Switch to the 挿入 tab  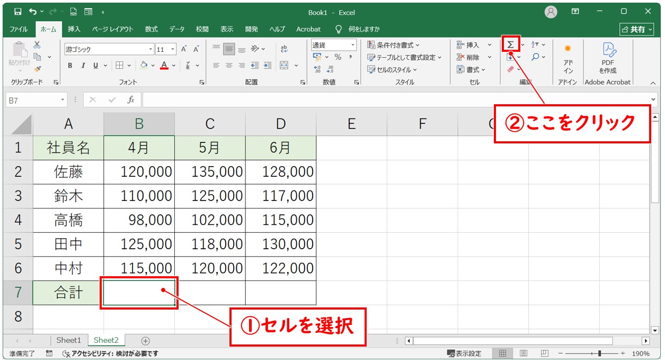tap(74, 29)
